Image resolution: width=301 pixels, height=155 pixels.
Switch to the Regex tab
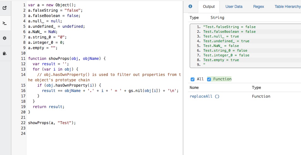258,7
